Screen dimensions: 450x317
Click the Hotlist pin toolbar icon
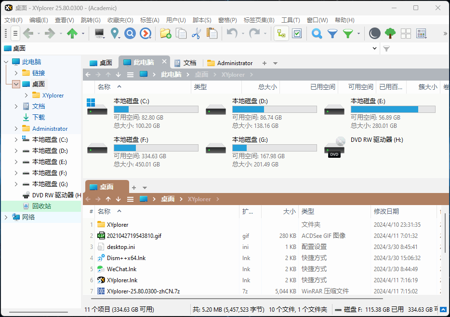point(115,33)
